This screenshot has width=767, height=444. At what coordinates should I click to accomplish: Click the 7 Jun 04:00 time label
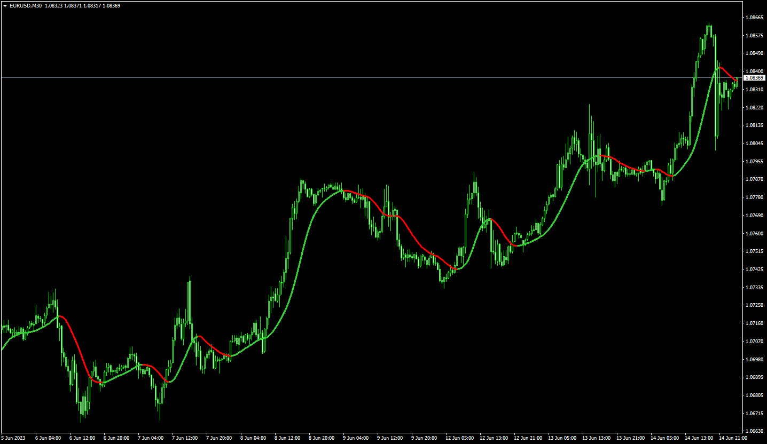click(x=151, y=438)
